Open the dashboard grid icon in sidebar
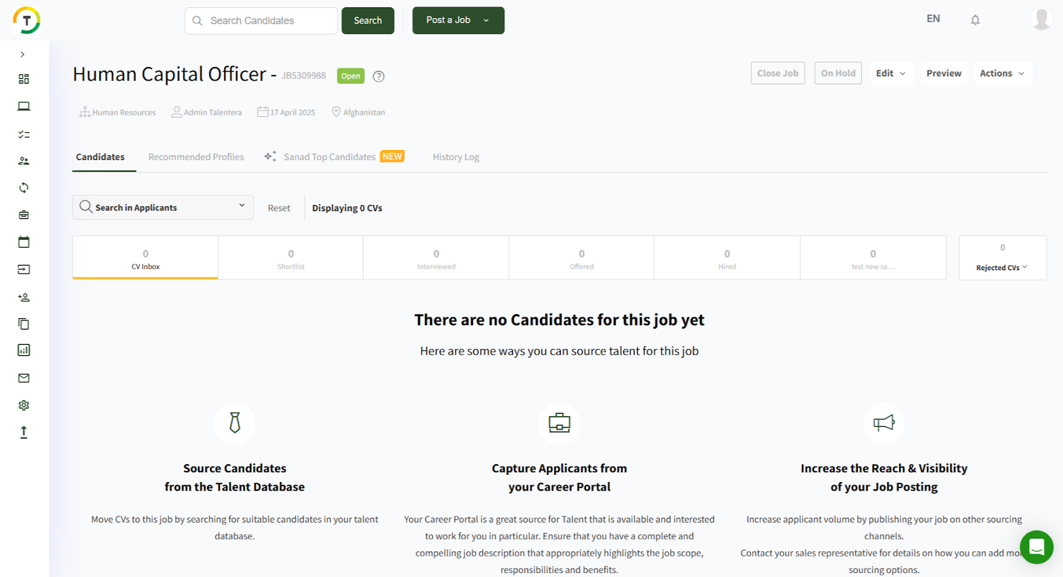1063x577 pixels. (x=24, y=79)
